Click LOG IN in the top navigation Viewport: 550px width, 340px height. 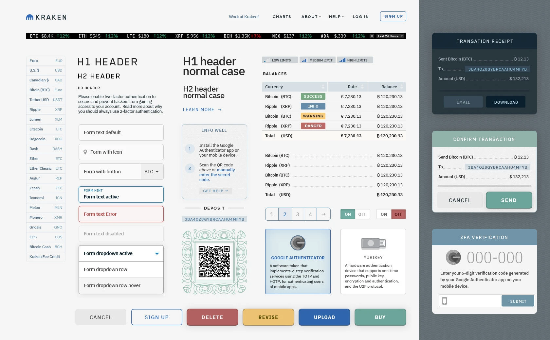(x=361, y=17)
